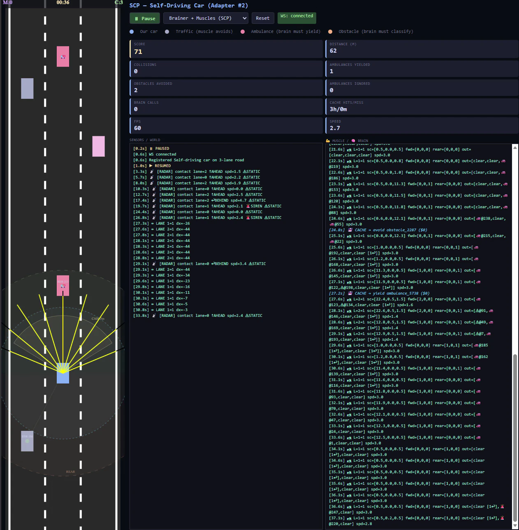Click the pink Ambulance legend dot
This screenshot has height=530, width=519.
tap(243, 32)
